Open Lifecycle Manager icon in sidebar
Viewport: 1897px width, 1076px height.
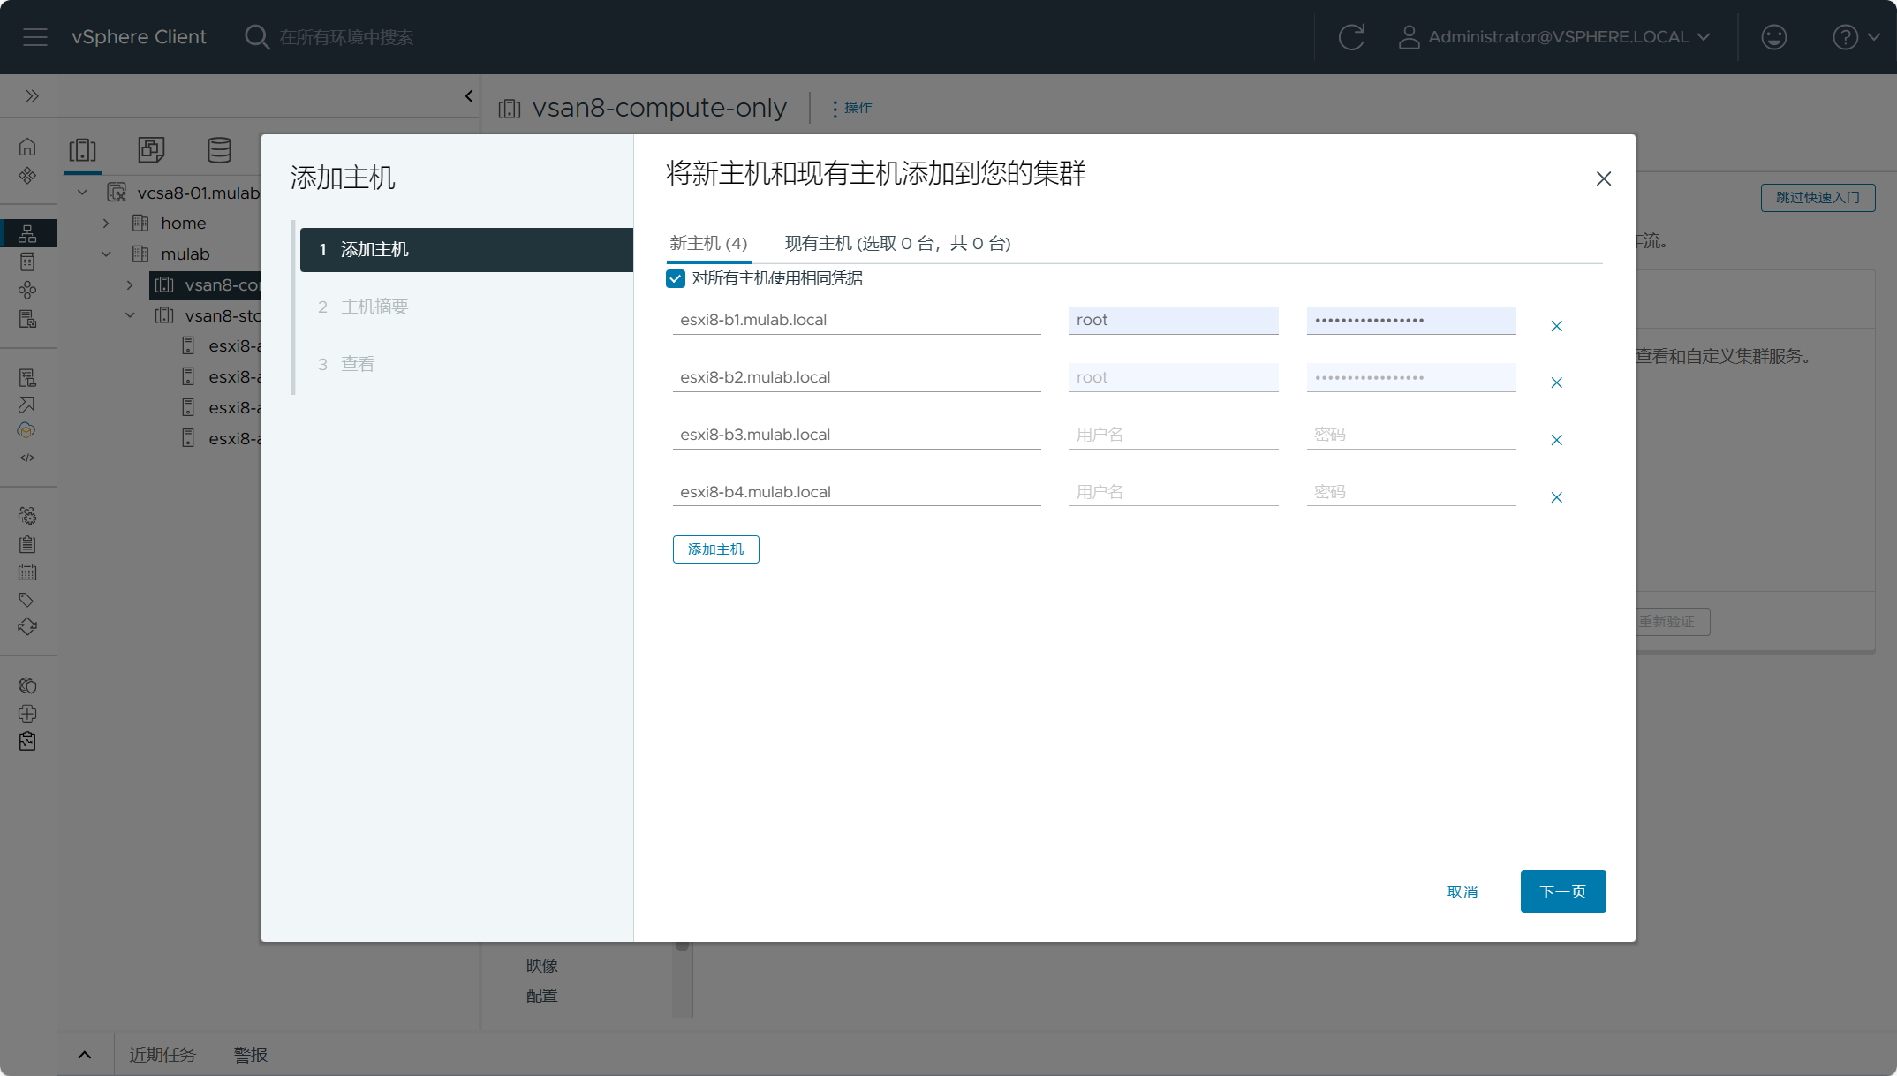[x=27, y=626]
